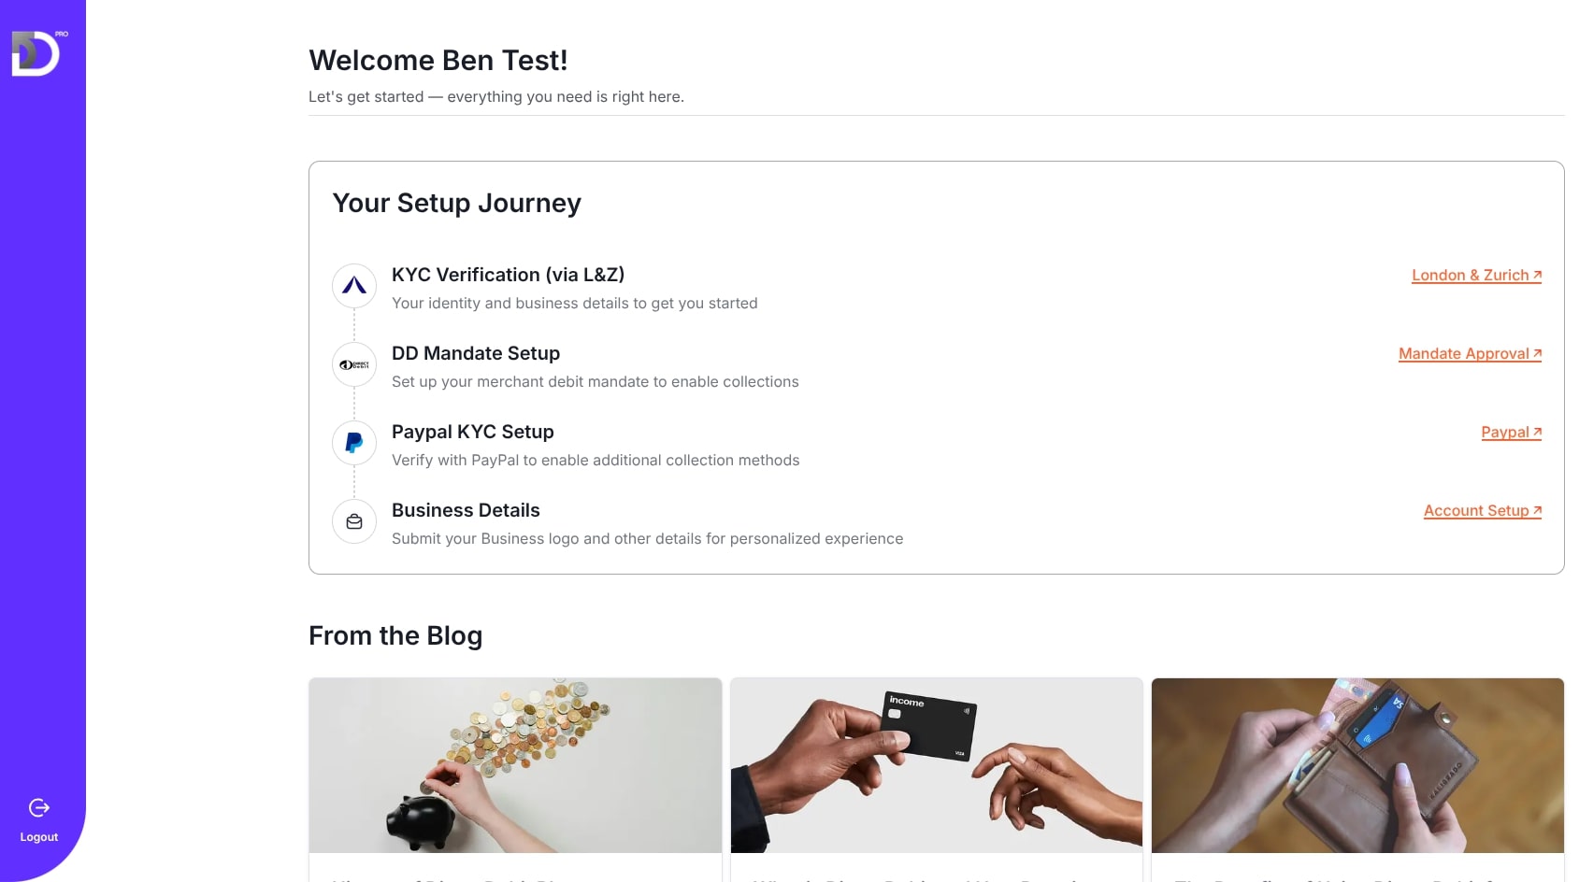Select the DD Mandate Setup heading

tap(476, 353)
